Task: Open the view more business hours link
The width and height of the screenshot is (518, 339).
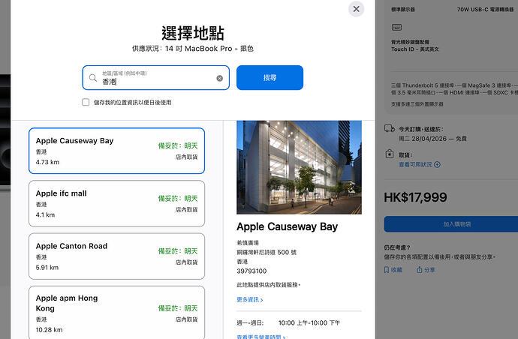Action: click(261, 337)
